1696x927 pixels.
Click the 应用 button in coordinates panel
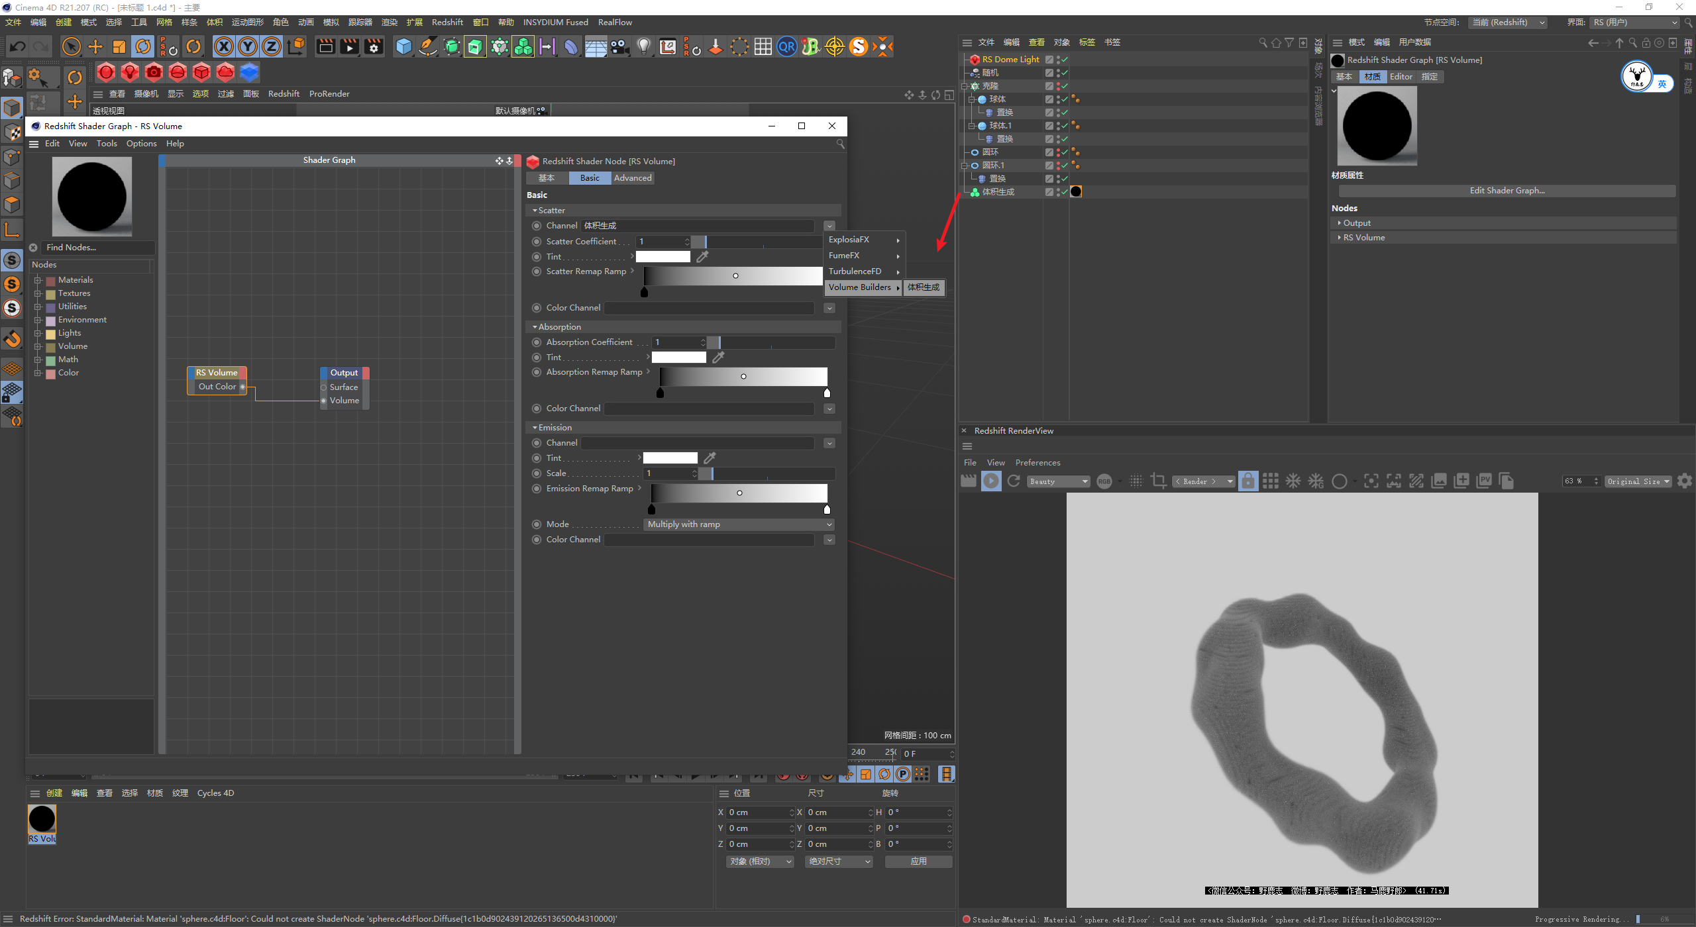coord(918,861)
